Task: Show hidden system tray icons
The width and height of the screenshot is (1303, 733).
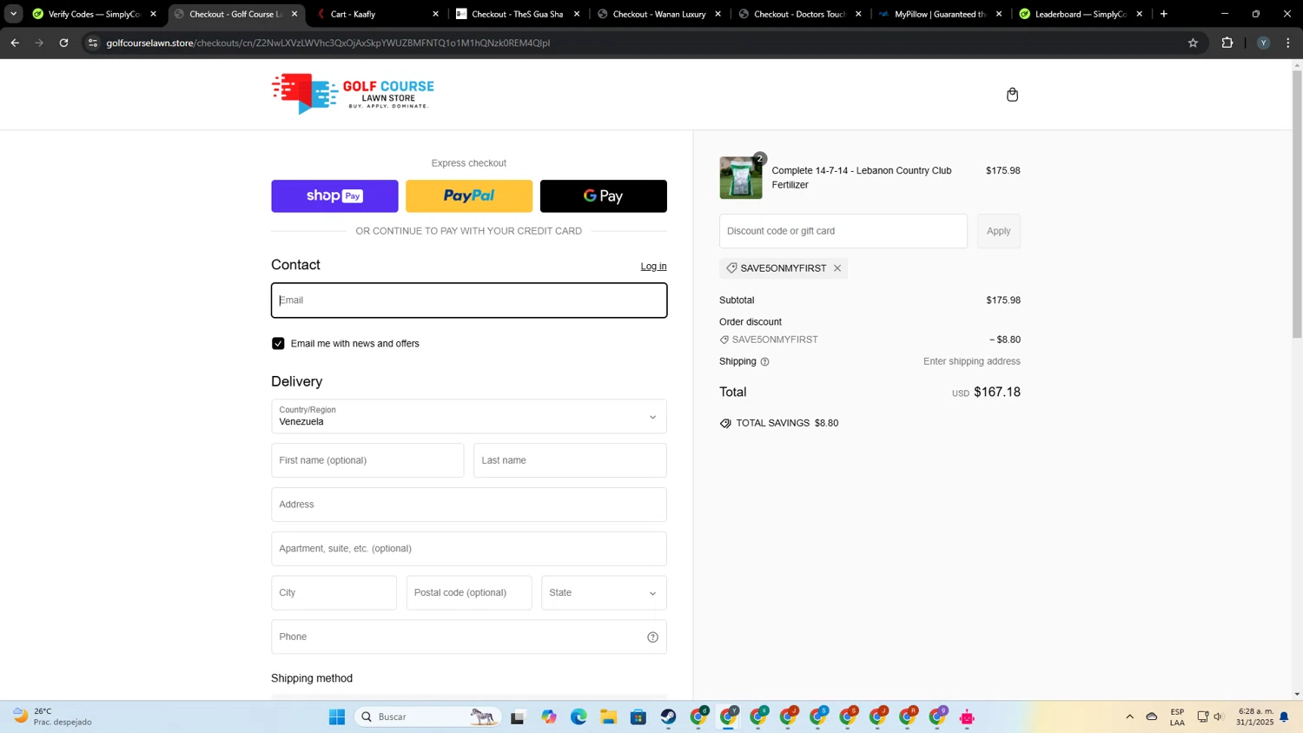Action: pyautogui.click(x=1129, y=717)
